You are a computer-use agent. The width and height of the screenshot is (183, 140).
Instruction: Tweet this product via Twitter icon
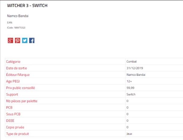(25, 40)
